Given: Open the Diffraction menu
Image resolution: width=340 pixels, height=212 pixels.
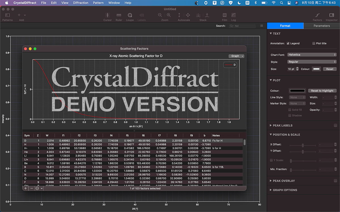Looking at the screenshot, I should (81, 3).
